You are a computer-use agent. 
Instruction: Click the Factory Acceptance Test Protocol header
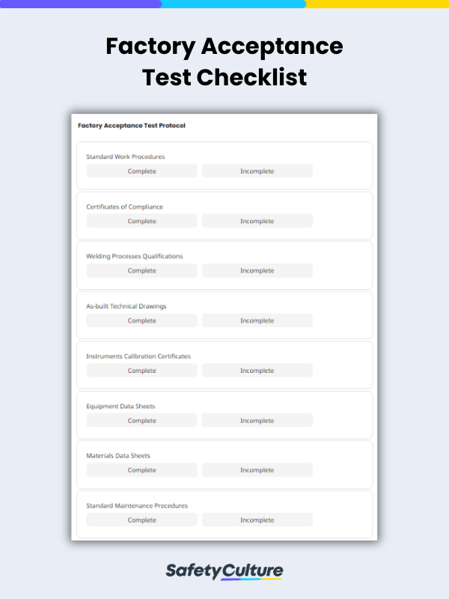(x=133, y=127)
